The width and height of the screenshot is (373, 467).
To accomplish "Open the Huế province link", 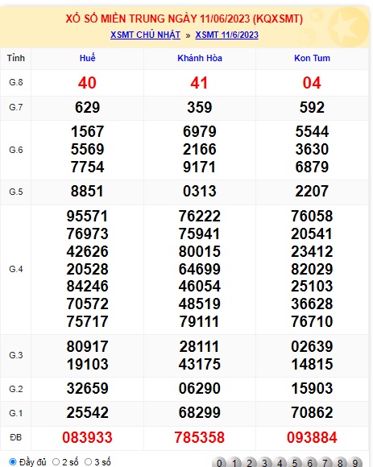I will click(x=87, y=58).
